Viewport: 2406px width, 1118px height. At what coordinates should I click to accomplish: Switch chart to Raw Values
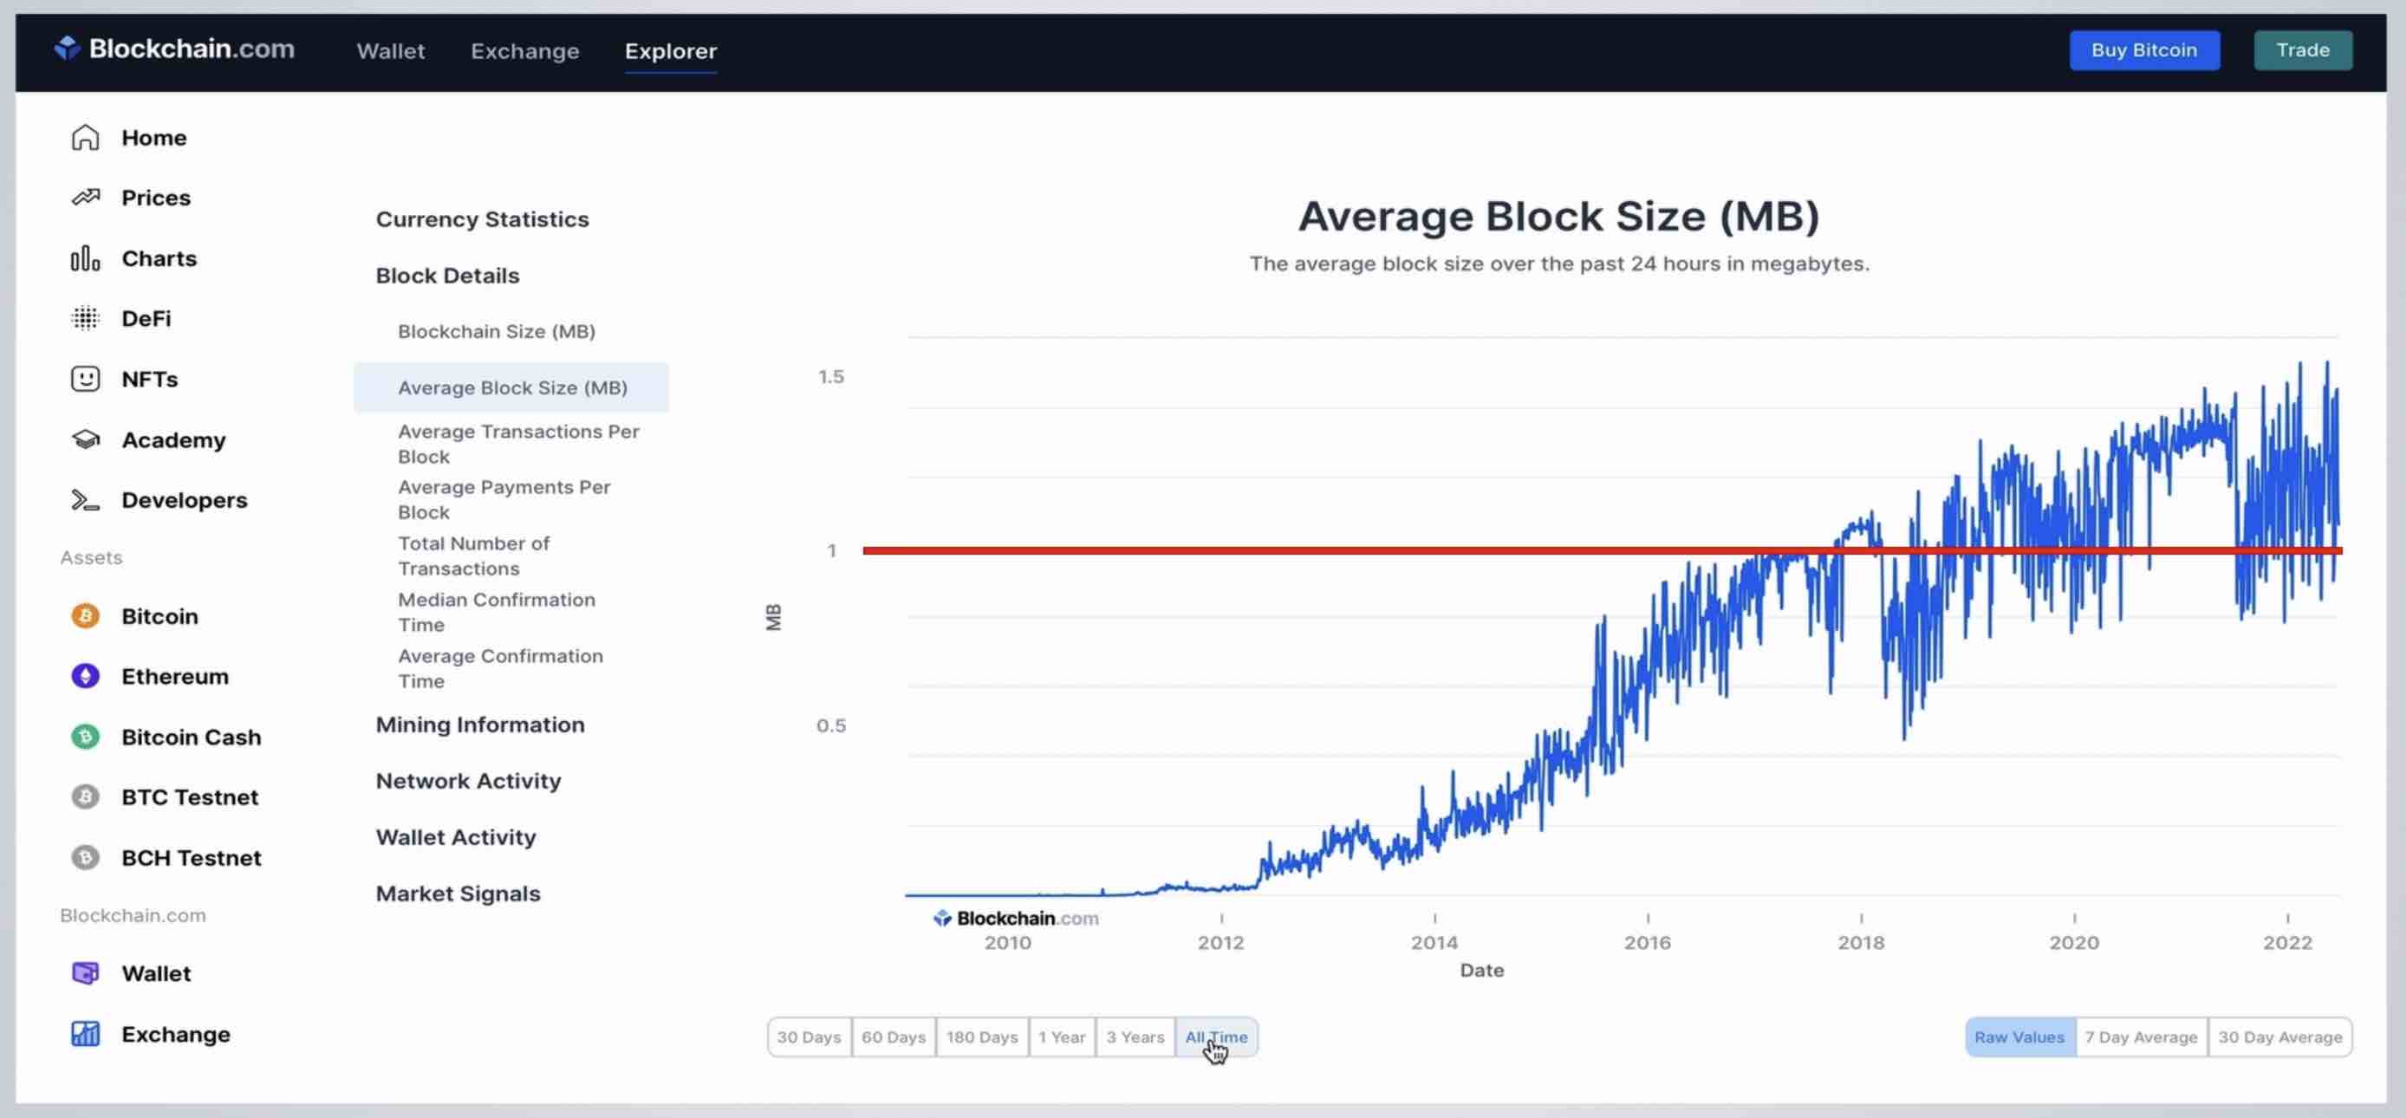tap(2019, 1037)
